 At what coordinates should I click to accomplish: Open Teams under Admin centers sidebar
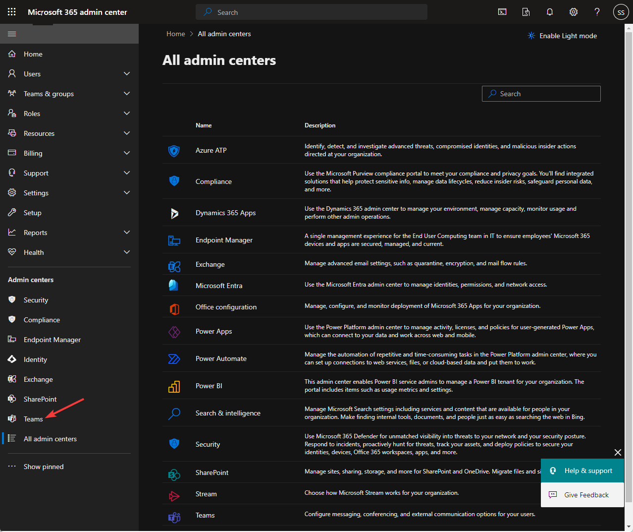[33, 419]
